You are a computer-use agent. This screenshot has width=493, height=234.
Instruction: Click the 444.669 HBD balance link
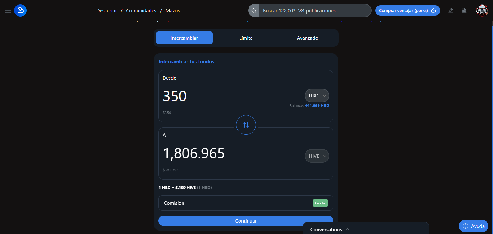(x=317, y=105)
